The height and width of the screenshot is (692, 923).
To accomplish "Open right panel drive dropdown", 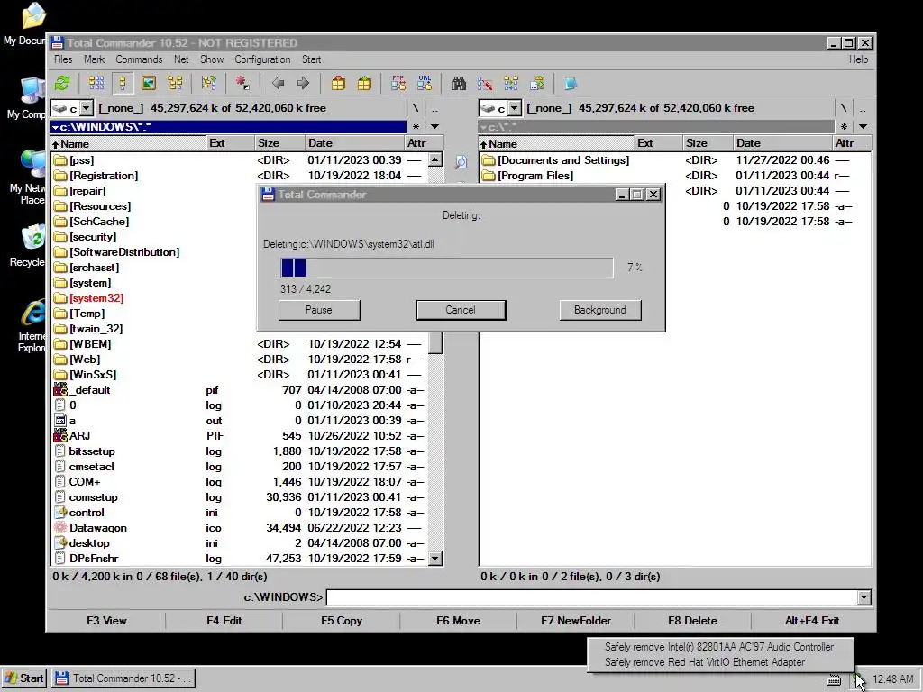I will point(515,108).
